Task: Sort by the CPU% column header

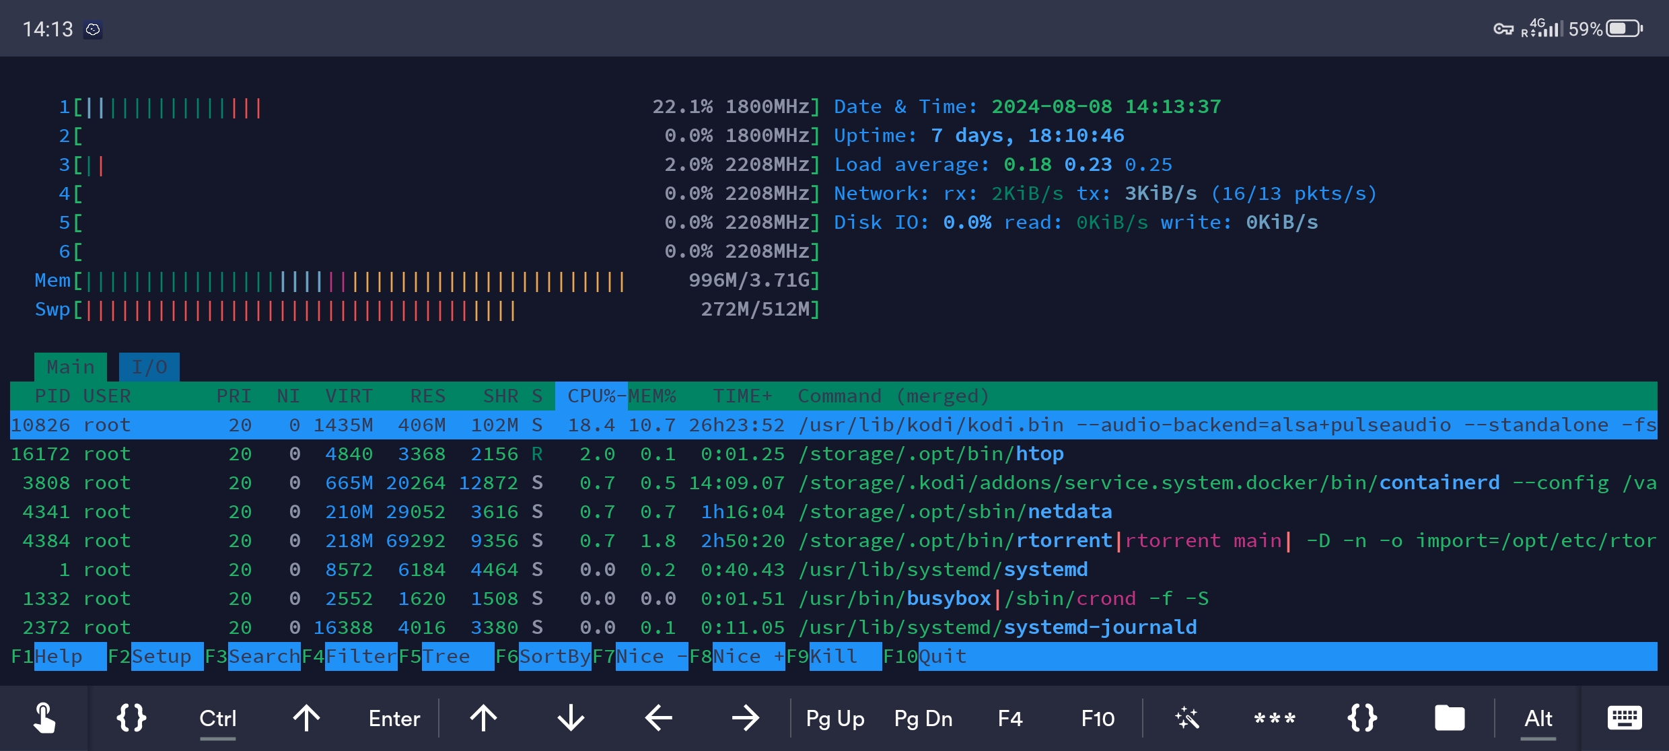Action: [x=592, y=396]
